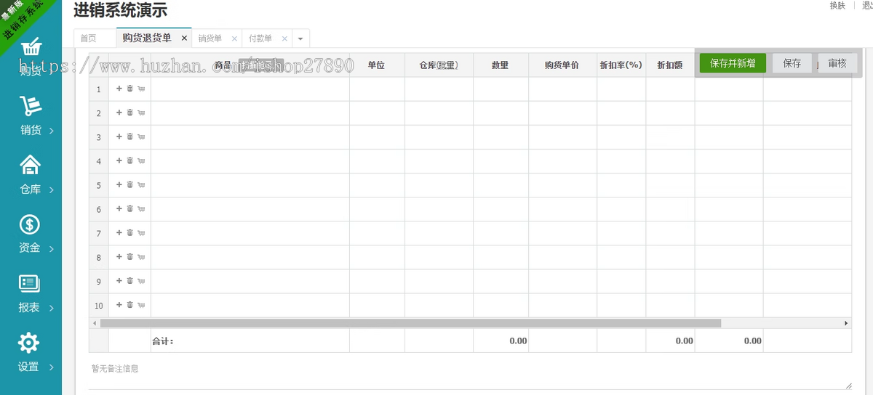Click the 数量 column header
873x395 pixels.
click(x=501, y=65)
